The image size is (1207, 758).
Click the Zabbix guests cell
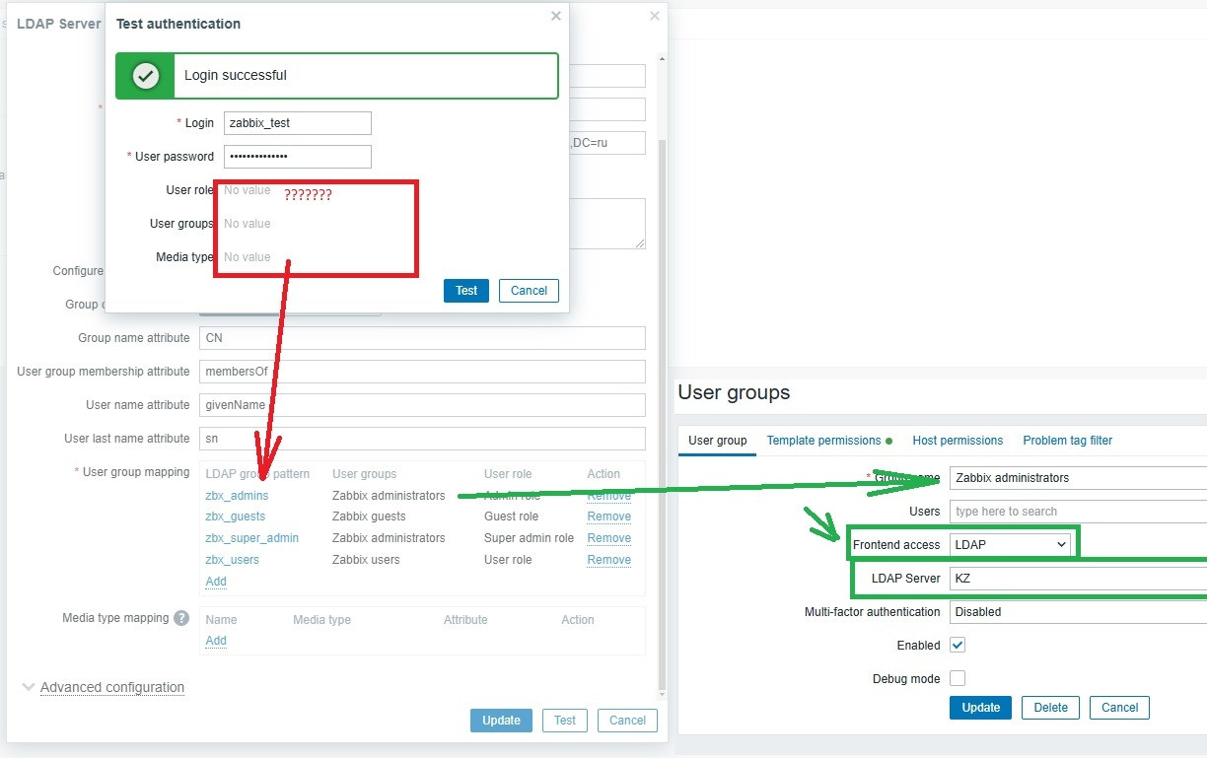[x=369, y=517]
